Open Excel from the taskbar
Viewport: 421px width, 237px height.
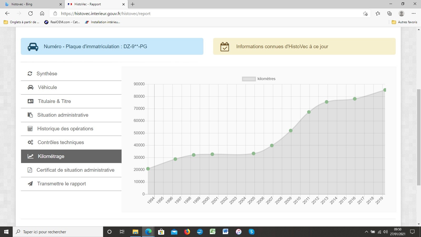coord(213,232)
